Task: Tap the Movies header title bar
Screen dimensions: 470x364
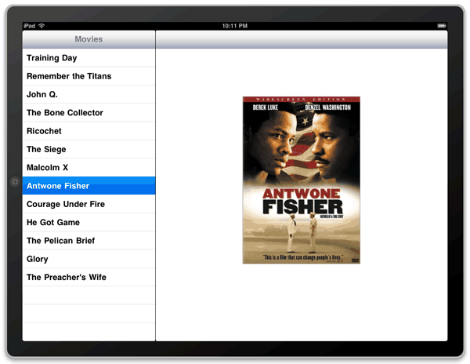Action: pos(89,39)
